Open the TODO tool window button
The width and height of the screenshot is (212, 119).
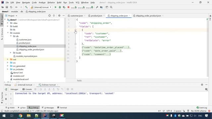tap(10, 108)
